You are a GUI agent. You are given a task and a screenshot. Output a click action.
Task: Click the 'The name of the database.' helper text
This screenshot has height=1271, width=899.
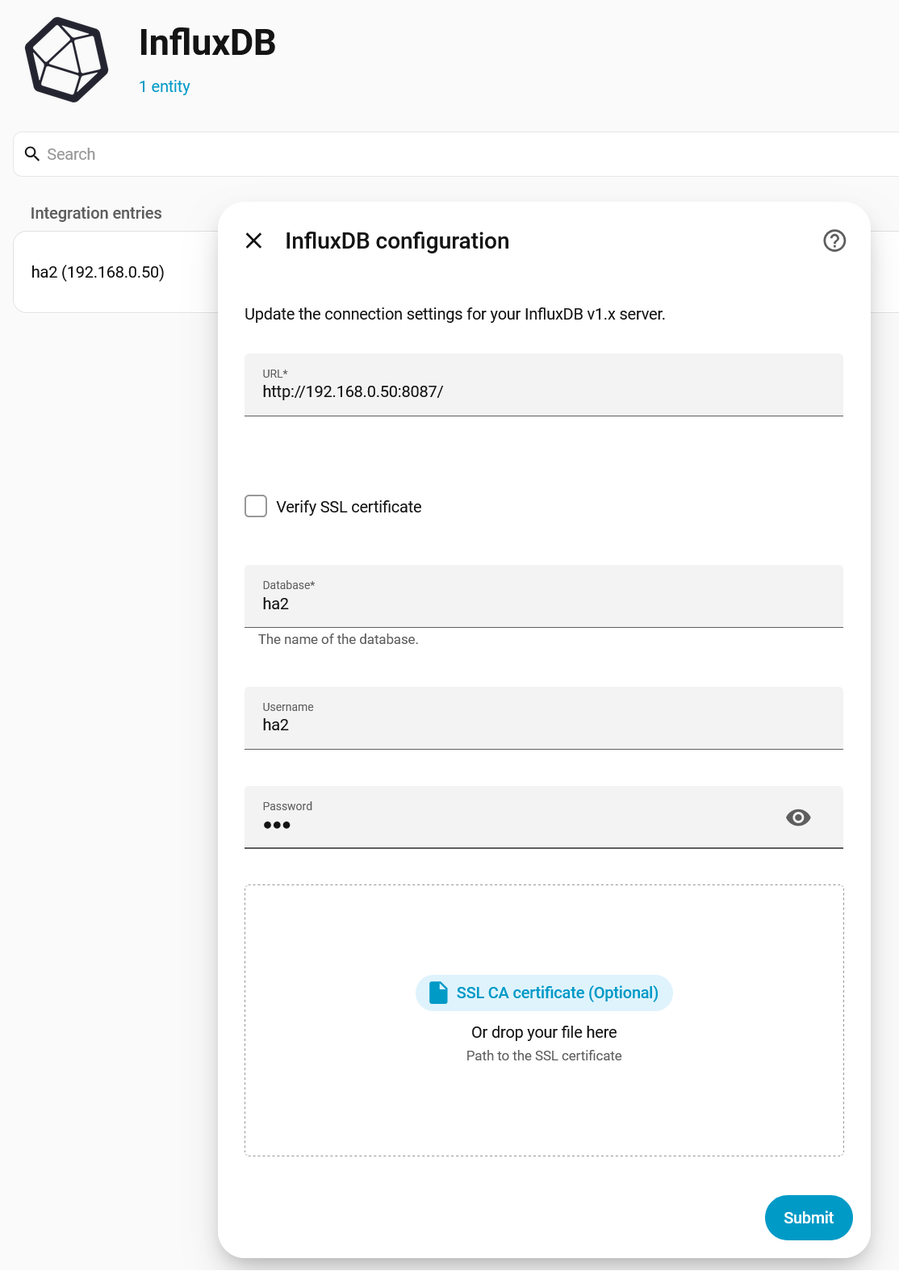point(338,639)
